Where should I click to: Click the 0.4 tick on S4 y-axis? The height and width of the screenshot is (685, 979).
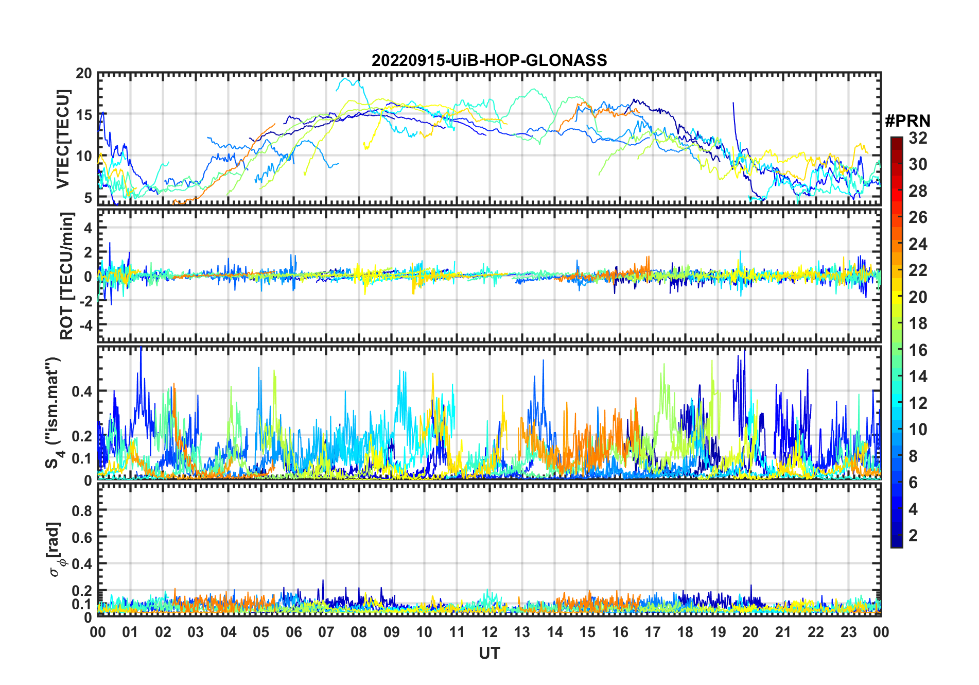(x=82, y=391)
